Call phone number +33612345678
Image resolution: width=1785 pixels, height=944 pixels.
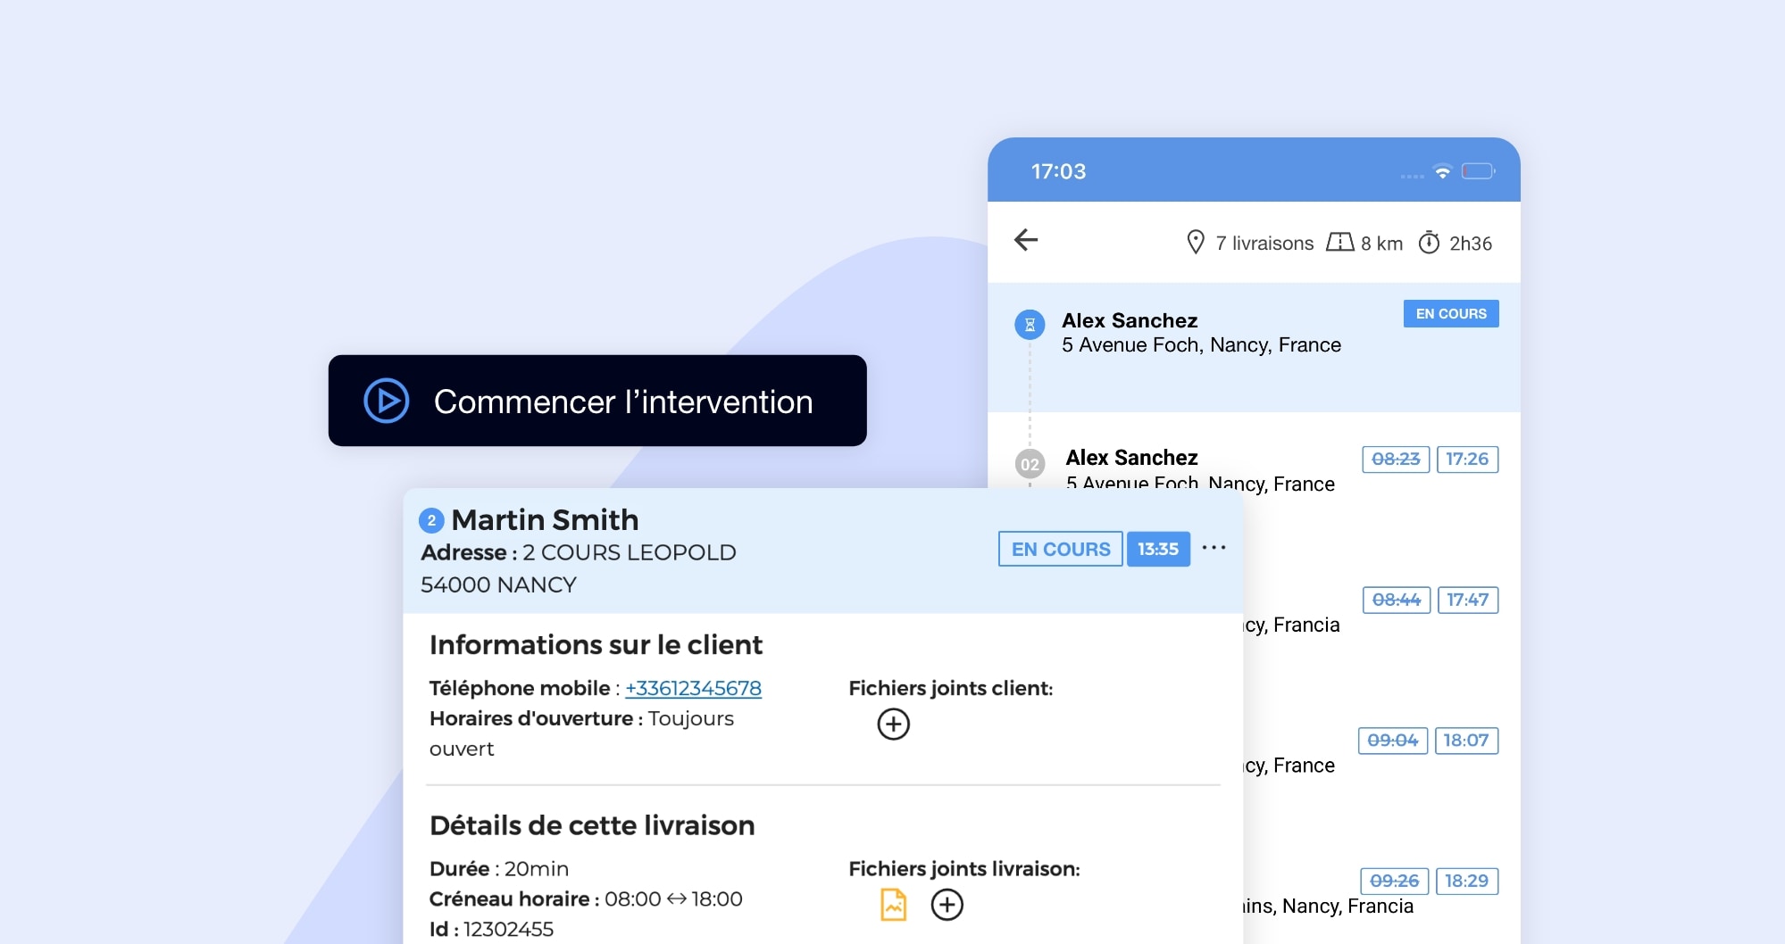(x=693, y=689)
